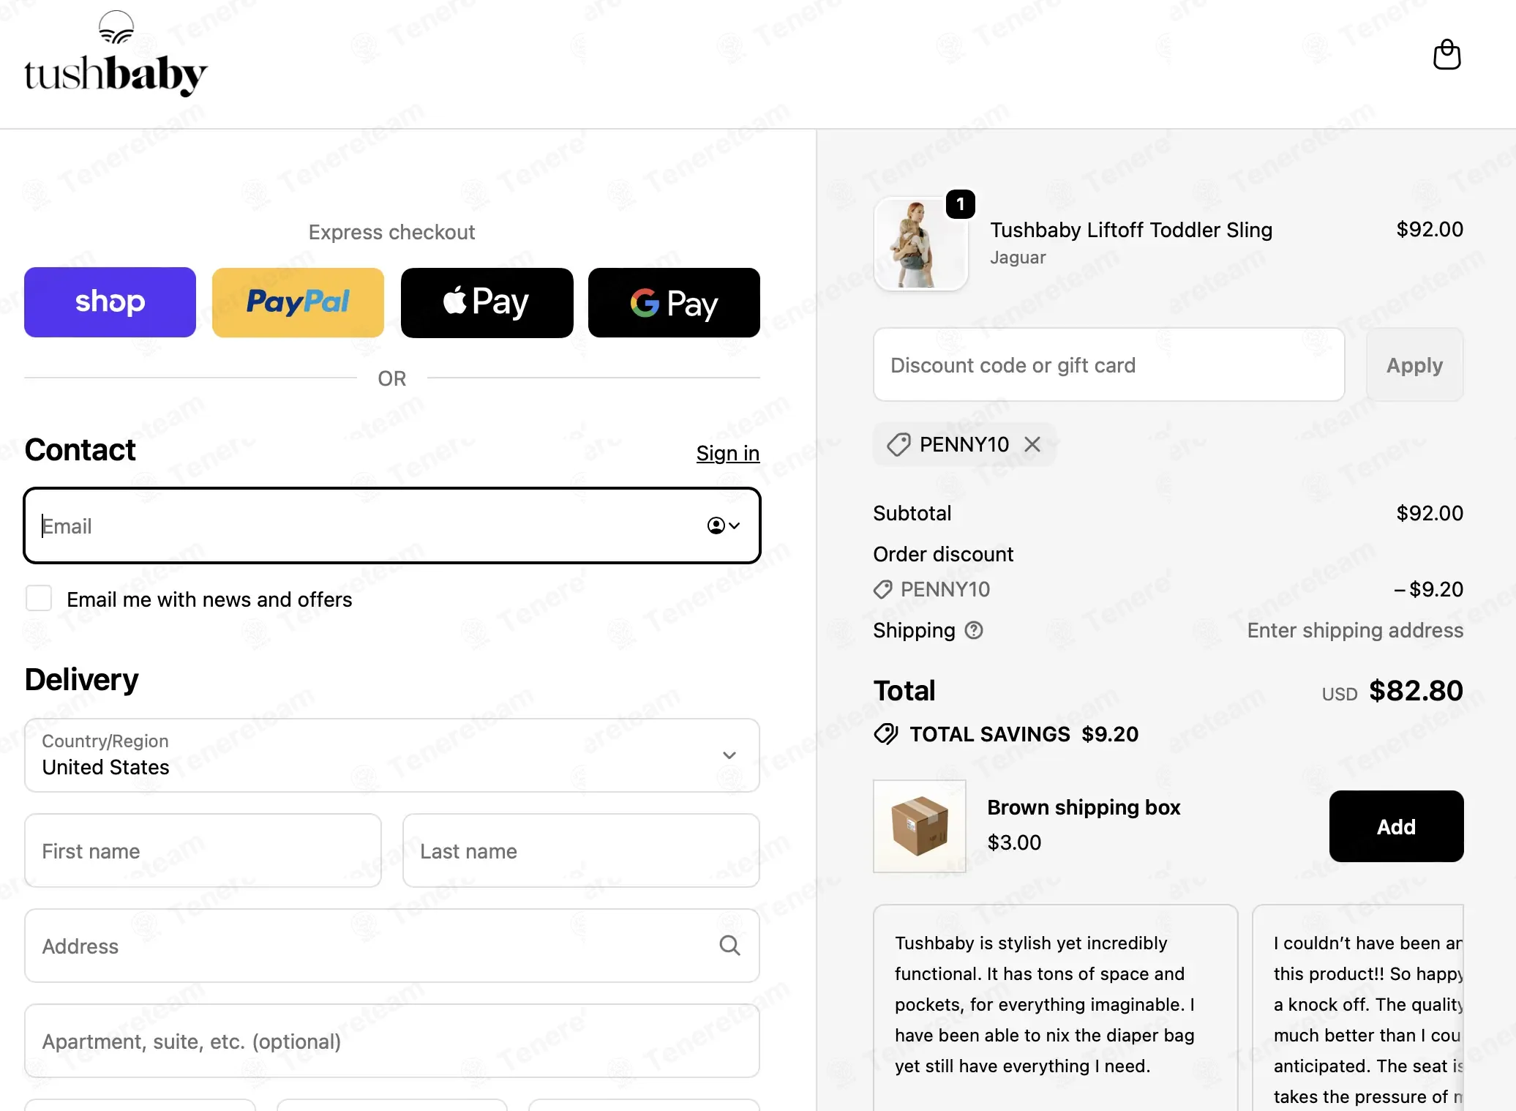The width and height of the screenshot is (1516, 1111).
Task: Click the Apartment, suite field
Action: tap(392, 1041)
